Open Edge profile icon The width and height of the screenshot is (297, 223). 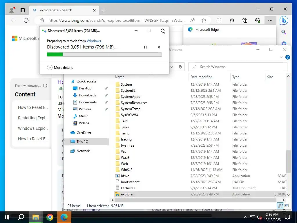coord(12,10)
